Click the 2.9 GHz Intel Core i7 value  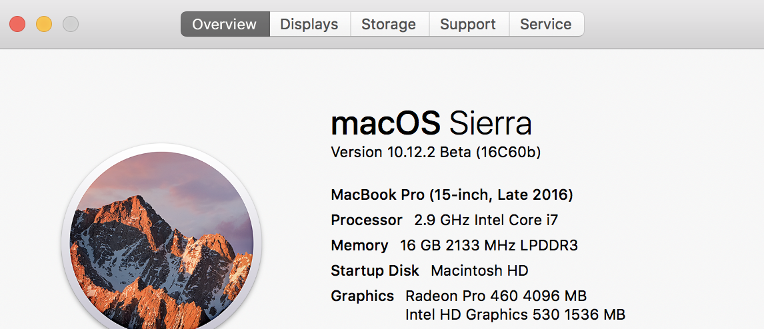[x=486, y=220]
